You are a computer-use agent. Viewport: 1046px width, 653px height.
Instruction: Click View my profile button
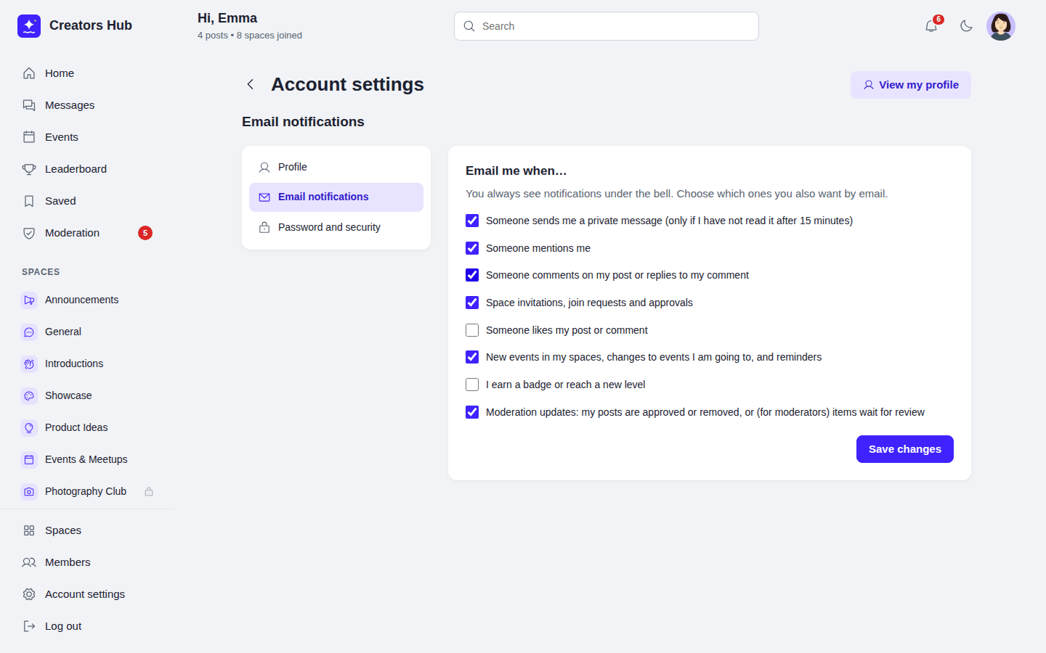tap(911, 85)
